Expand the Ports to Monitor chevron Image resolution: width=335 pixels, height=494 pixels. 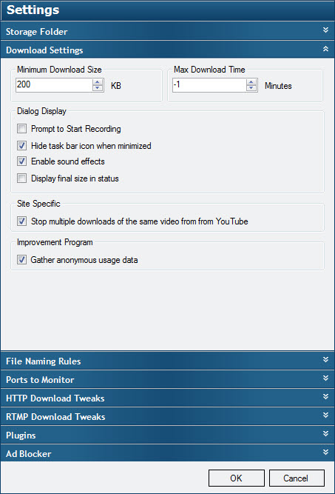coord(325,378)
